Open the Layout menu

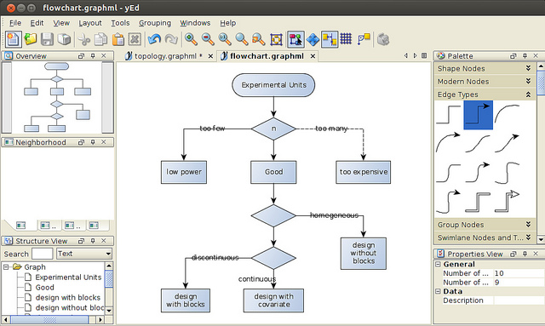pos(90,23)
